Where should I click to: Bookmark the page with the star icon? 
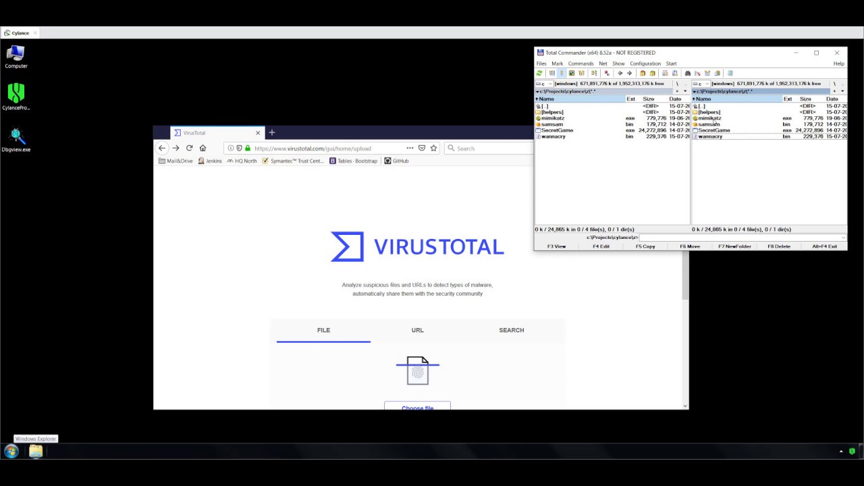pos(433,148)
